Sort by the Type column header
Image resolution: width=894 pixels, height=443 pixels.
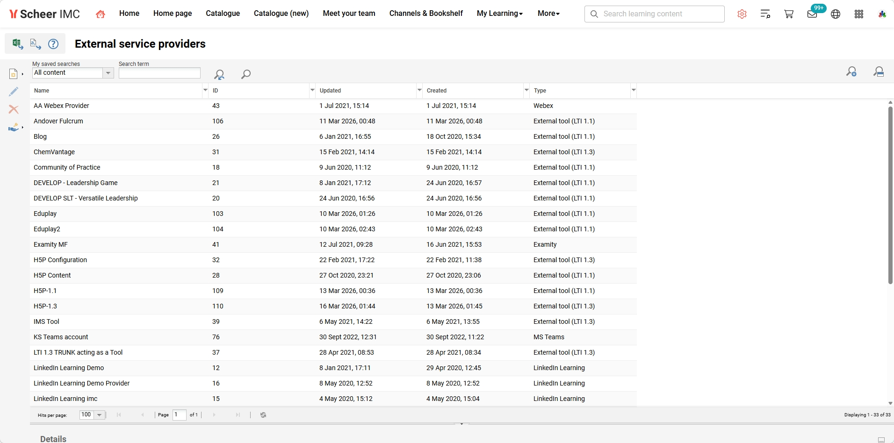point(580,91)
